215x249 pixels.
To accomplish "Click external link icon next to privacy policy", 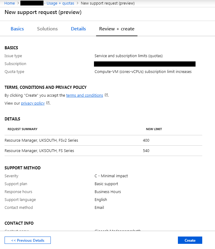I will point(48,103).
